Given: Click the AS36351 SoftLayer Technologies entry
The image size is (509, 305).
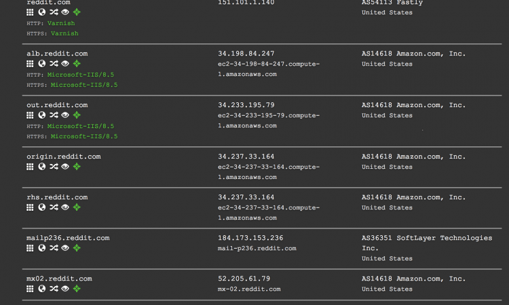Looking at the screenshot, I should (426, 238).
